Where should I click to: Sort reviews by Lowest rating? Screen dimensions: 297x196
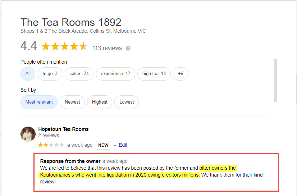(x=127, y=102)
